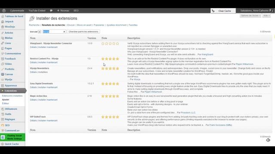The width and height of the screenshot is (275, 154).
Task: Switch to the Envoyer tab
Action: tap(71, 25)
